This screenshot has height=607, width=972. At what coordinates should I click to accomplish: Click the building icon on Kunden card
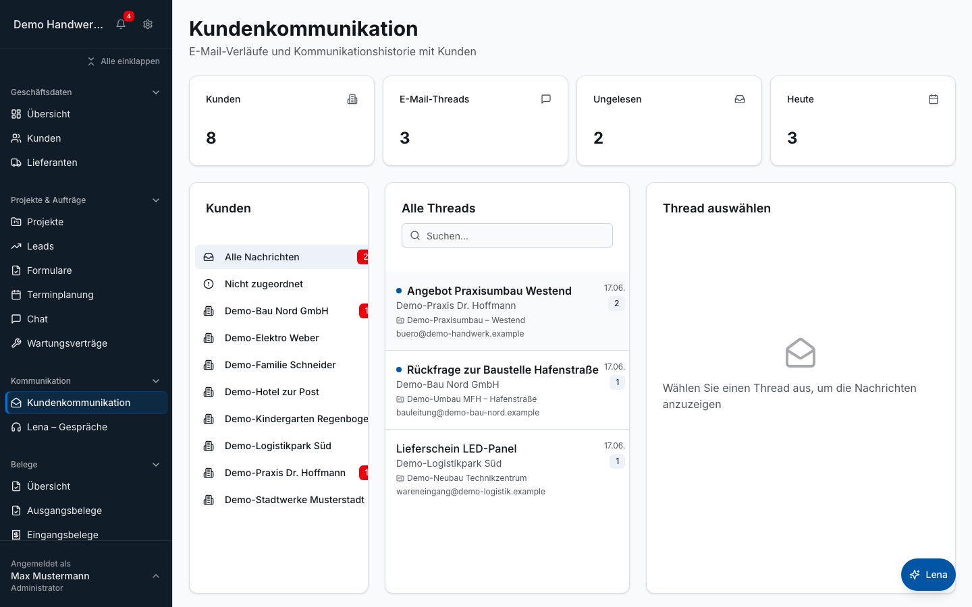352,99
